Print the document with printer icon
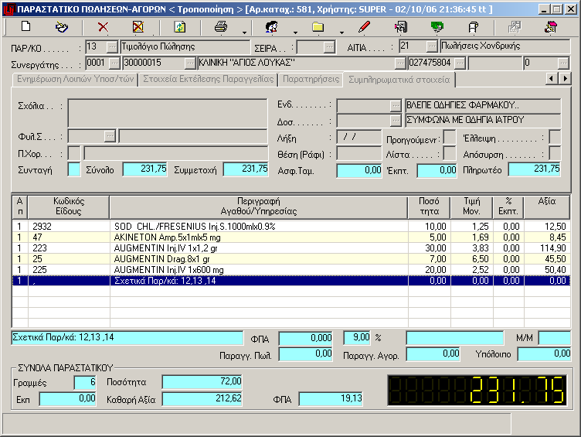581x437 pixels. coord(221,27)
